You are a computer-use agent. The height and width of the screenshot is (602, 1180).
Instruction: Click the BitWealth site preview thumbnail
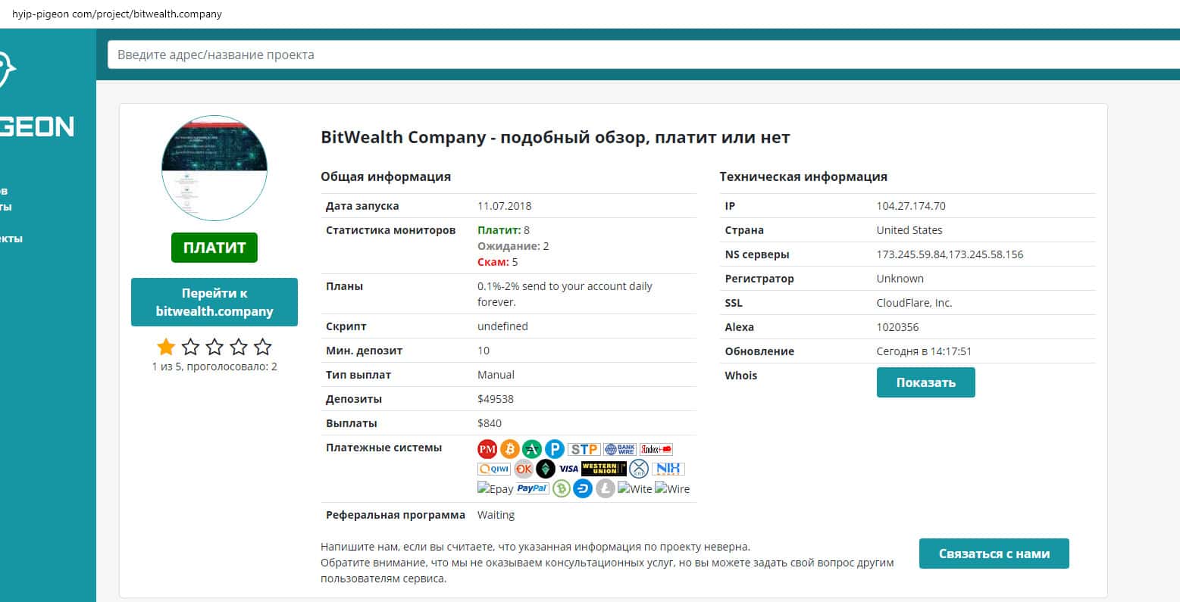(x=214, y=168)
